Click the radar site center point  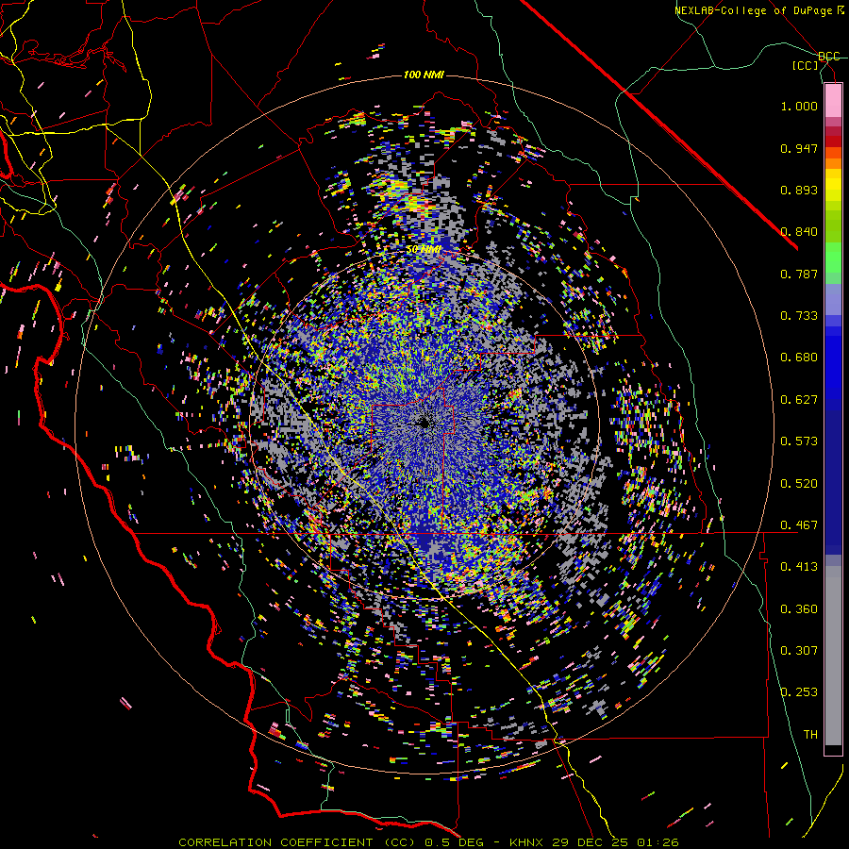point(425,424)
